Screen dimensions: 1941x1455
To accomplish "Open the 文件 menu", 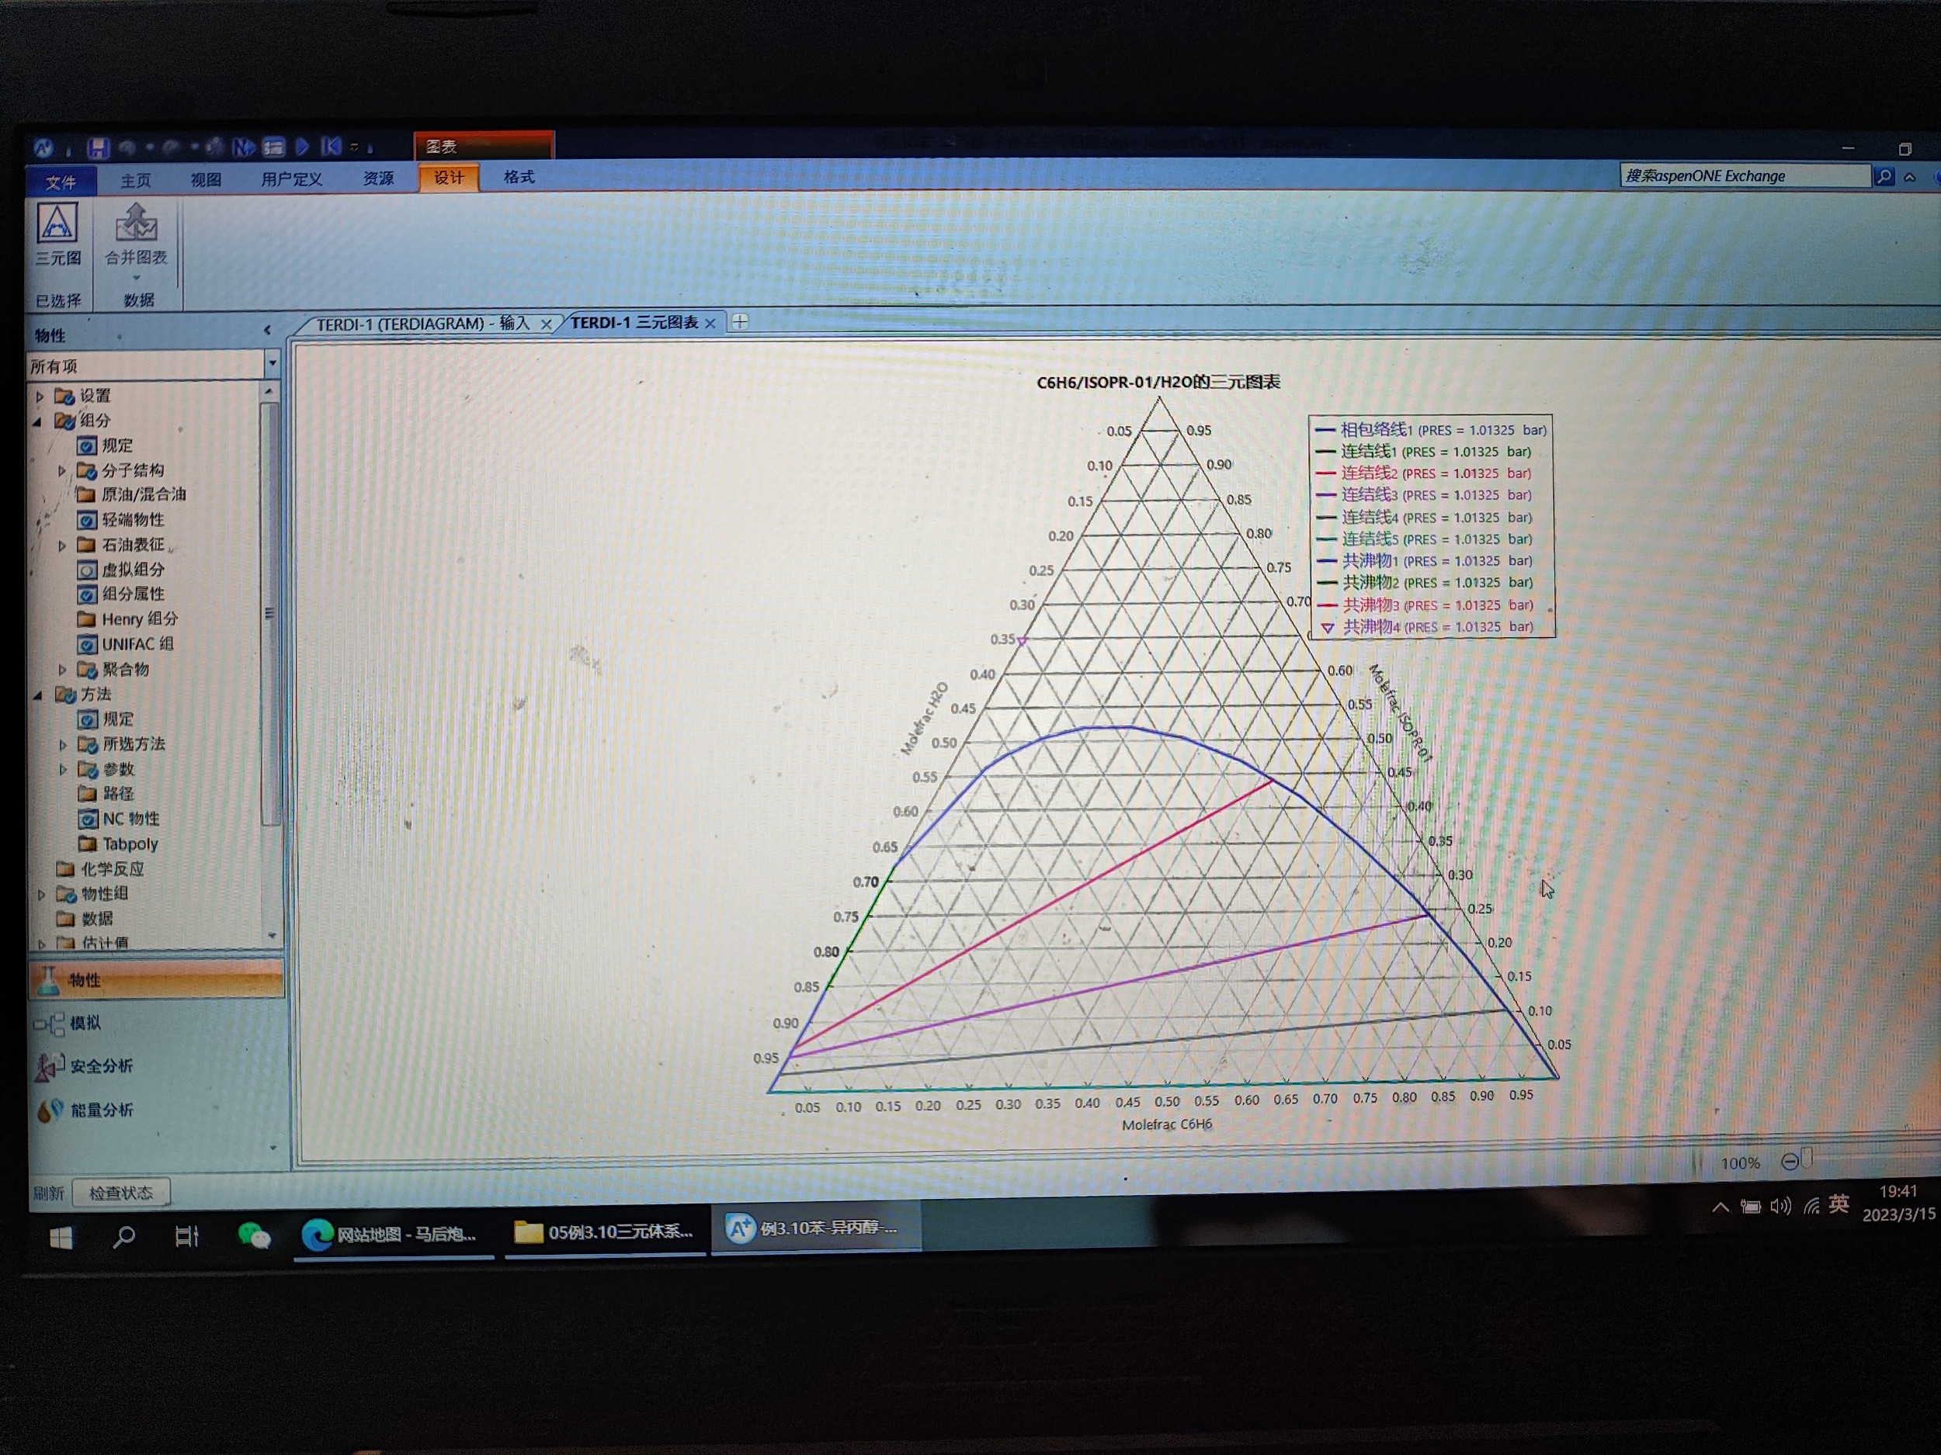I will click(x=61, y=182).
